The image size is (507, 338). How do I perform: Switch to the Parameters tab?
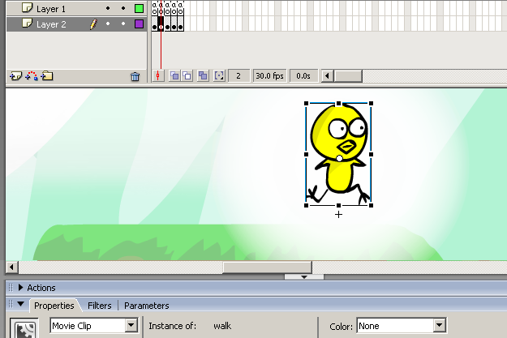point(146,306)
